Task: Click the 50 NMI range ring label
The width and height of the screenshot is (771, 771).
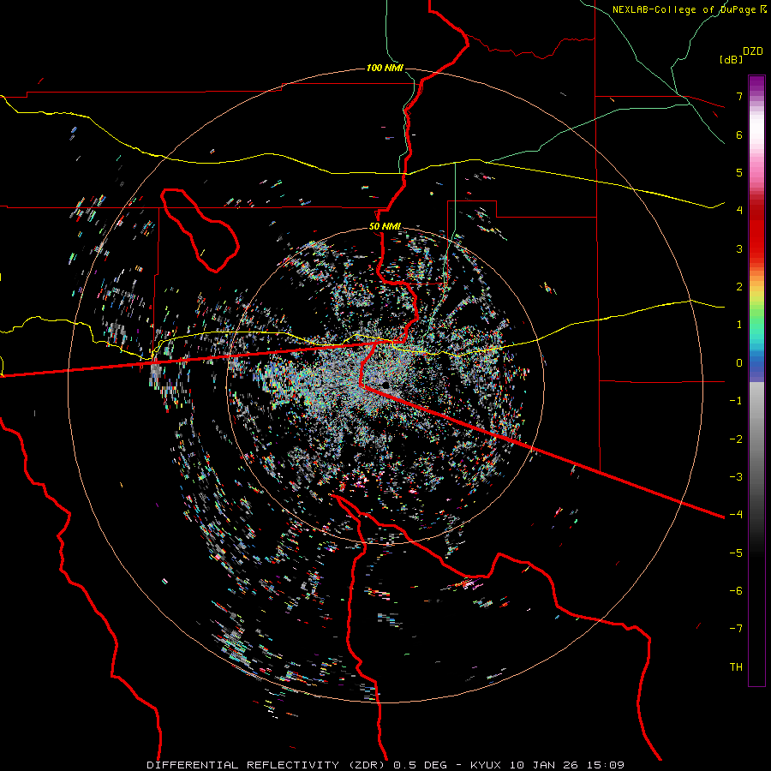Action: coord(385,226)
